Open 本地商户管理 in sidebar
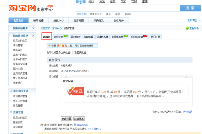The width and height of the screenshot is (202, 134). tap(20, 96)
